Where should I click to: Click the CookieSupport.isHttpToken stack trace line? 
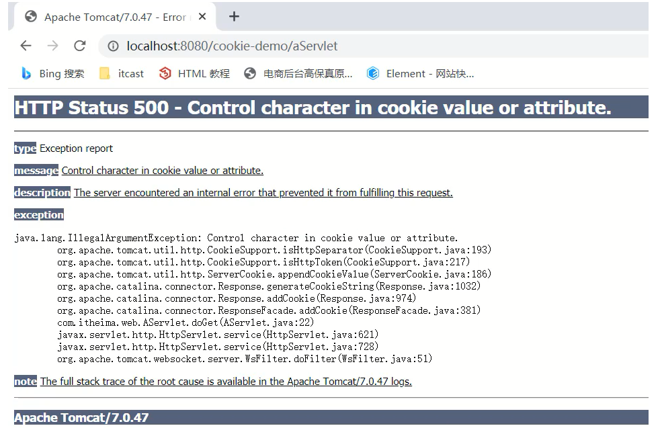263,262
